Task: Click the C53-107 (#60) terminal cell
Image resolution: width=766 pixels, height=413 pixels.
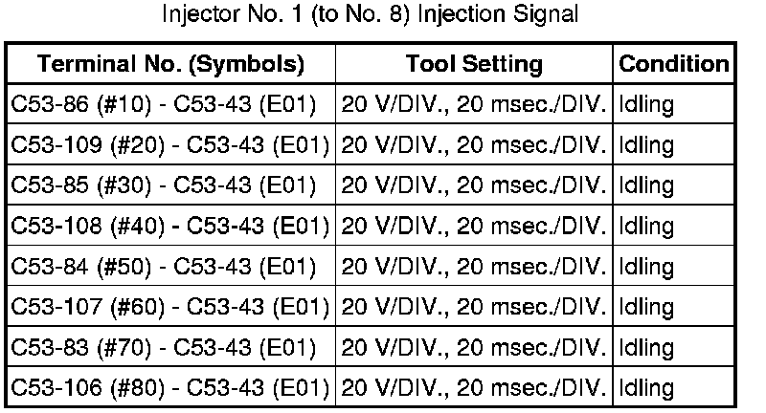Action: (170, 308)
